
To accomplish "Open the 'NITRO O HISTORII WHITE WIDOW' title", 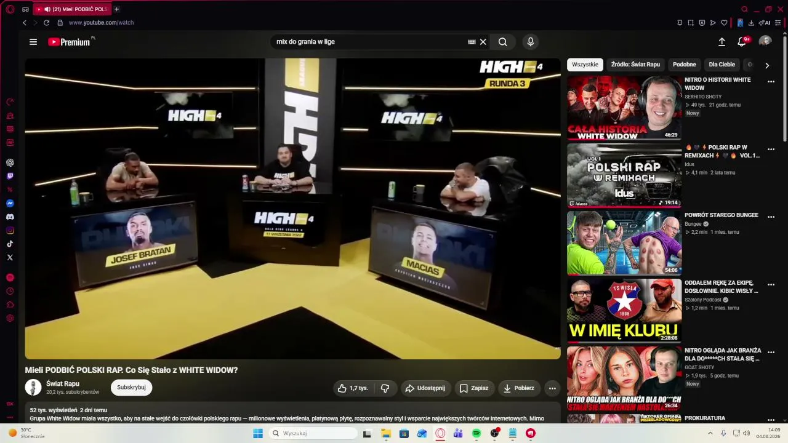I will click(718, 84).
